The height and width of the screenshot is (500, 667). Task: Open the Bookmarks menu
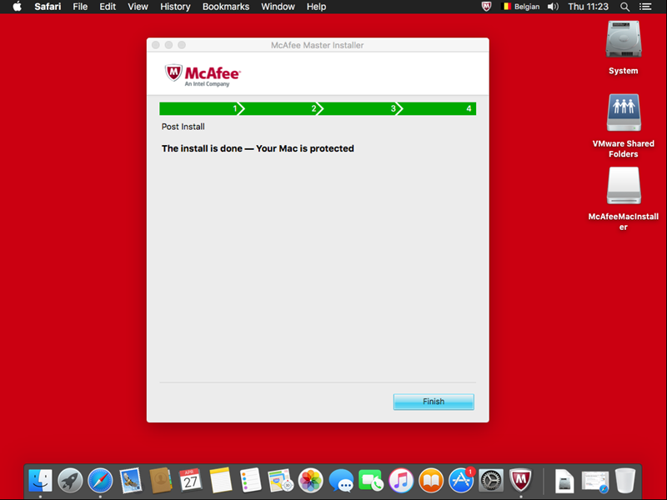click(226, 7)
